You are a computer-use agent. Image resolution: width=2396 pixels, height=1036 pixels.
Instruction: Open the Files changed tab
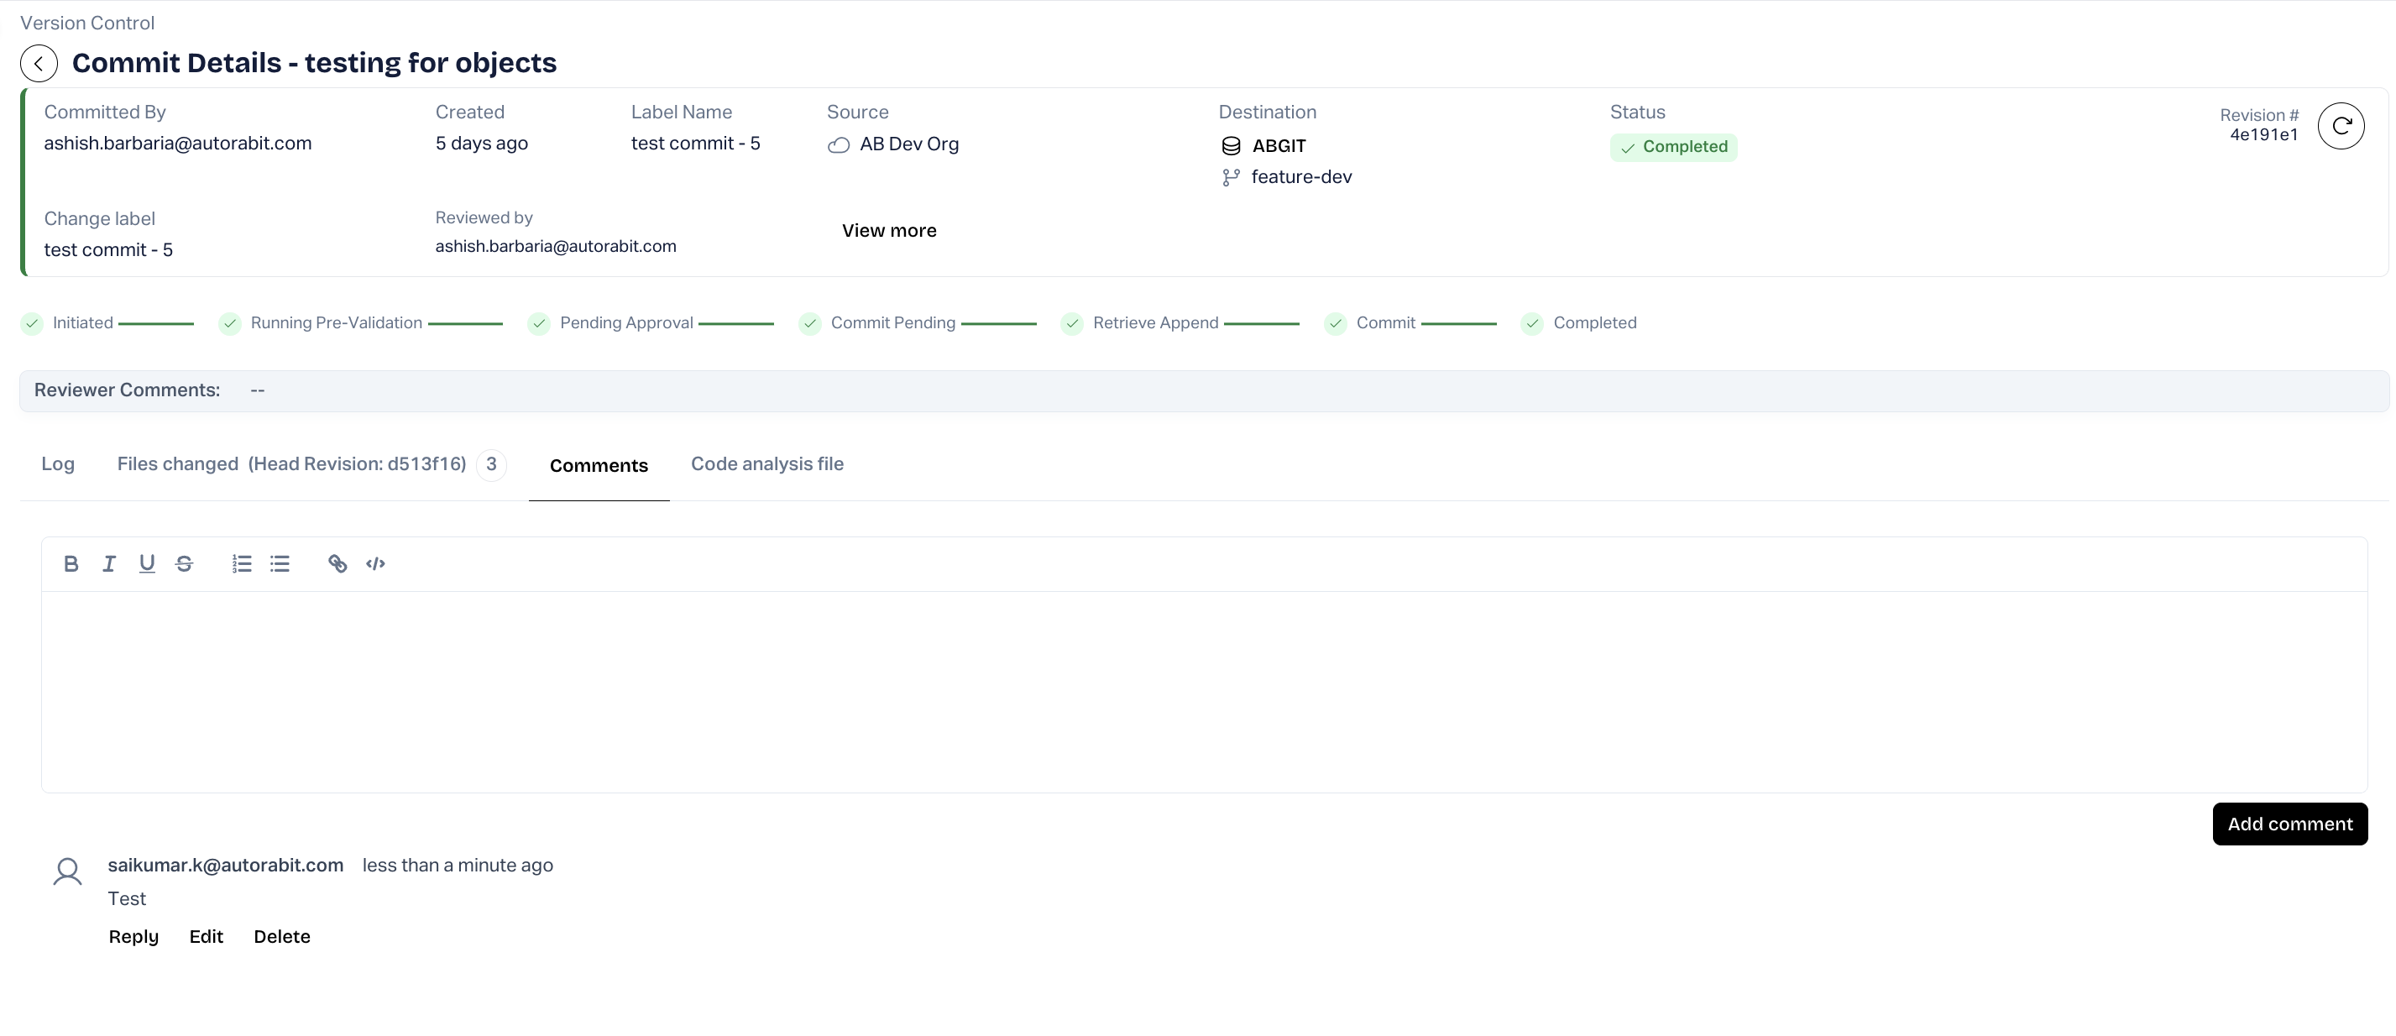point(291,464)
